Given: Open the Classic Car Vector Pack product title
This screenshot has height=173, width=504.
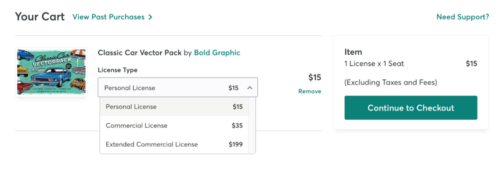Looking at the screenshot, I should (x=139, y=53).
